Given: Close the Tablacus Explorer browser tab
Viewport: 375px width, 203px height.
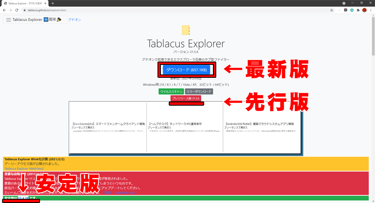Looking at the screenshot, I should [45, 3].
